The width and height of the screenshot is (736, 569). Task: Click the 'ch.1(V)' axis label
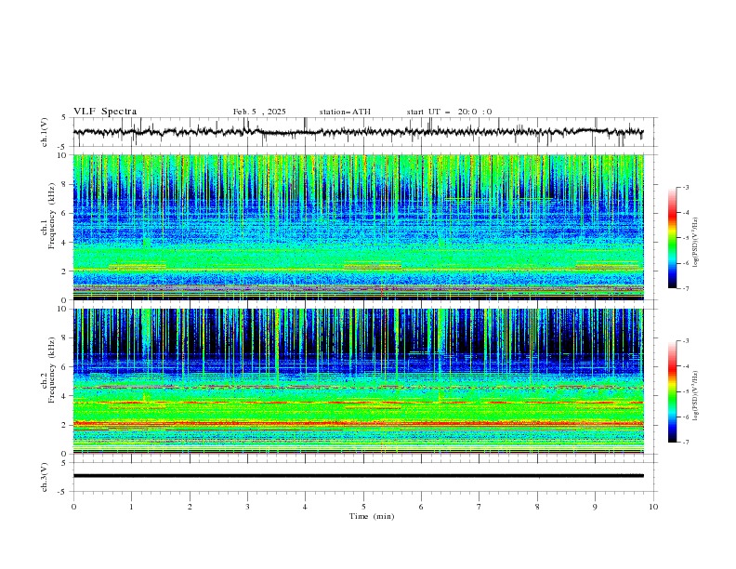click(x=45, y=132)
